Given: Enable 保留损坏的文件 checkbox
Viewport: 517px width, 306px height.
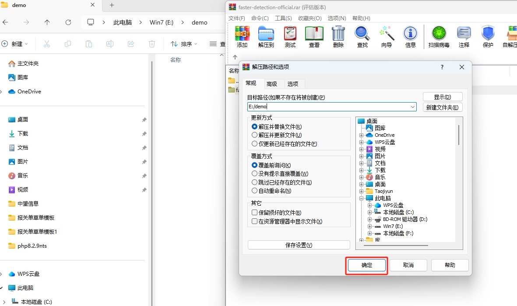Looking at the screenshot, I should (255, 213).
